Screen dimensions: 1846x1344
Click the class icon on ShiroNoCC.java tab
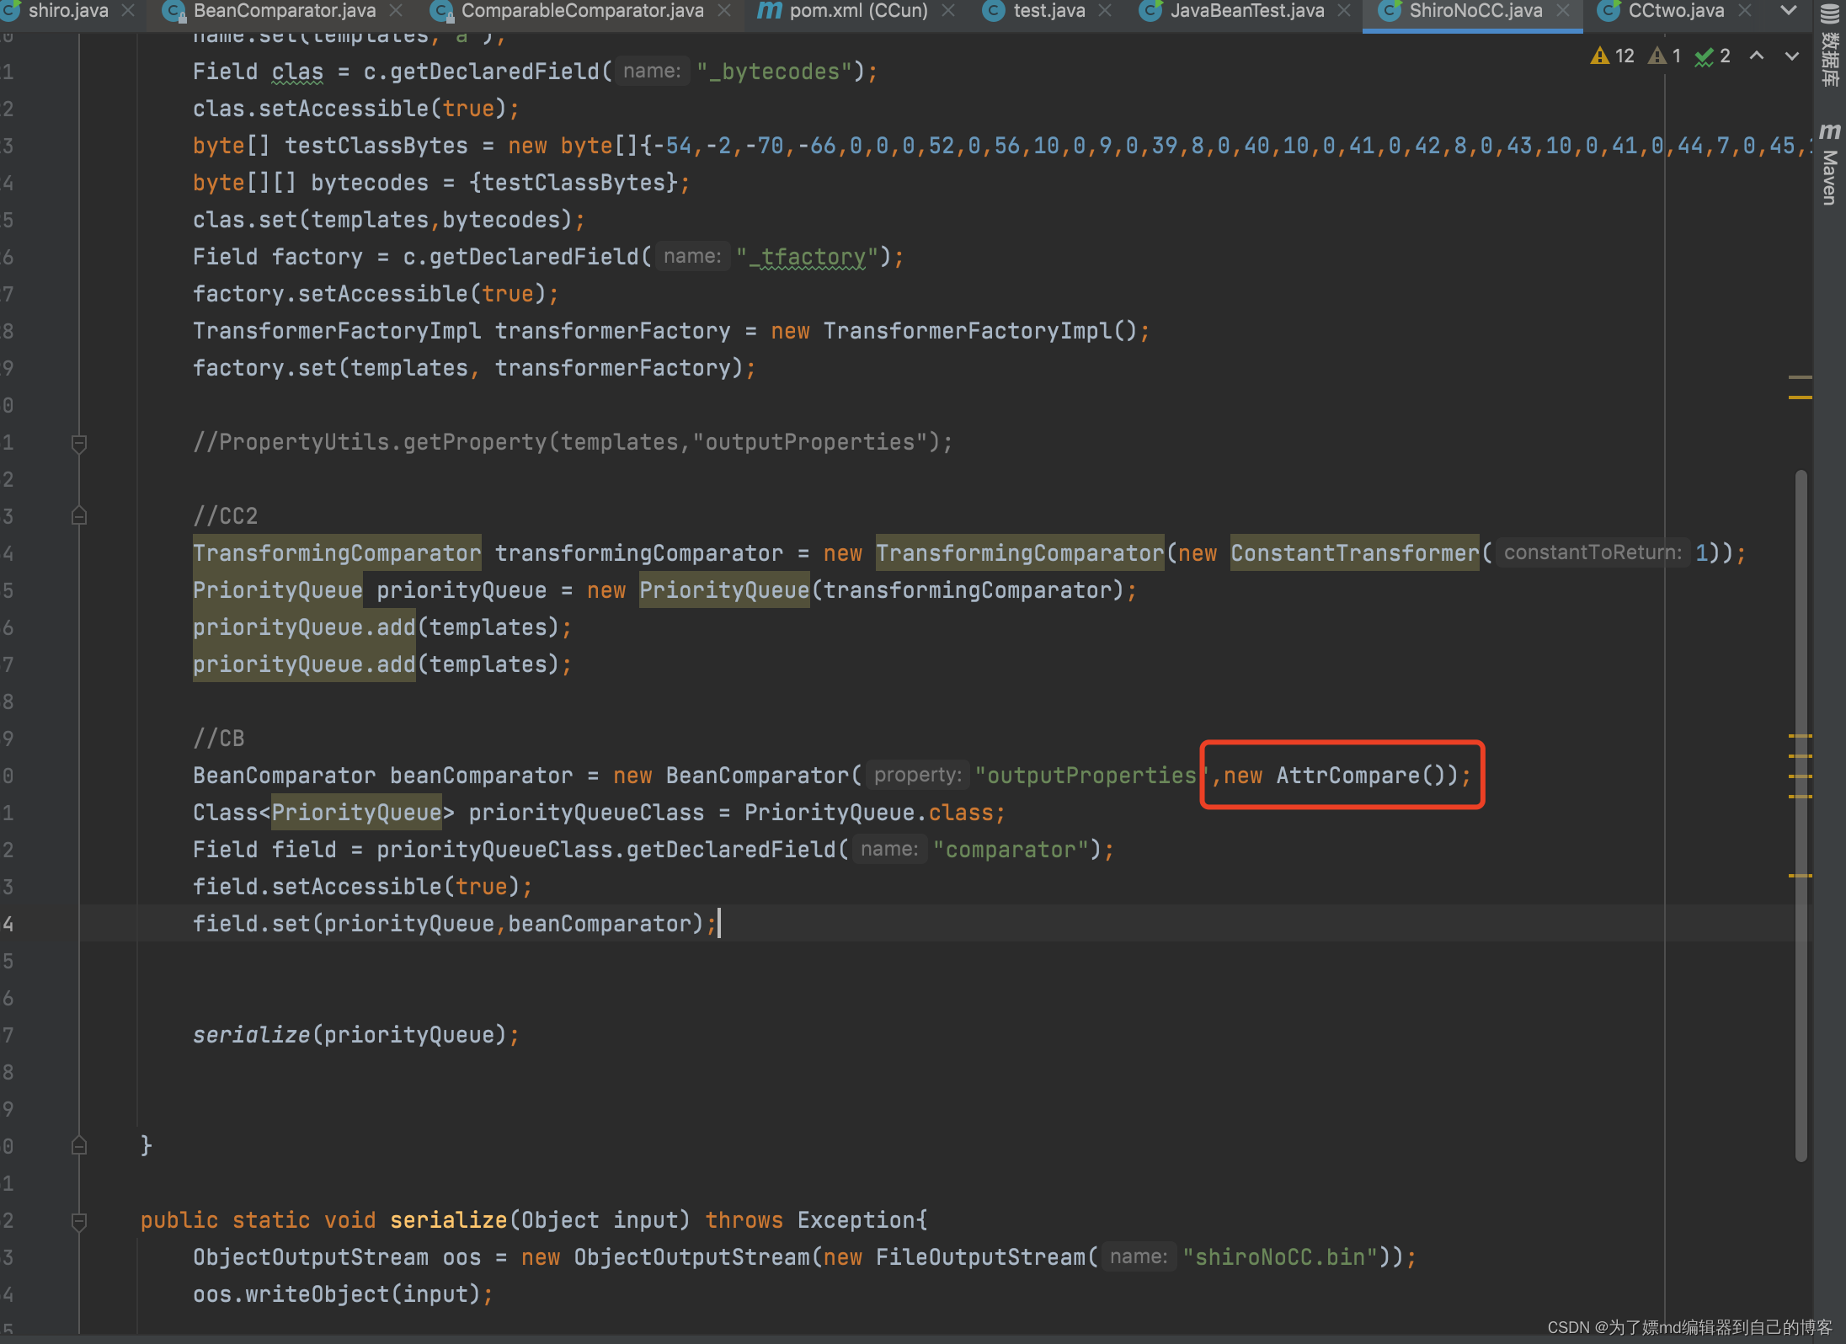pos(1389,11)
